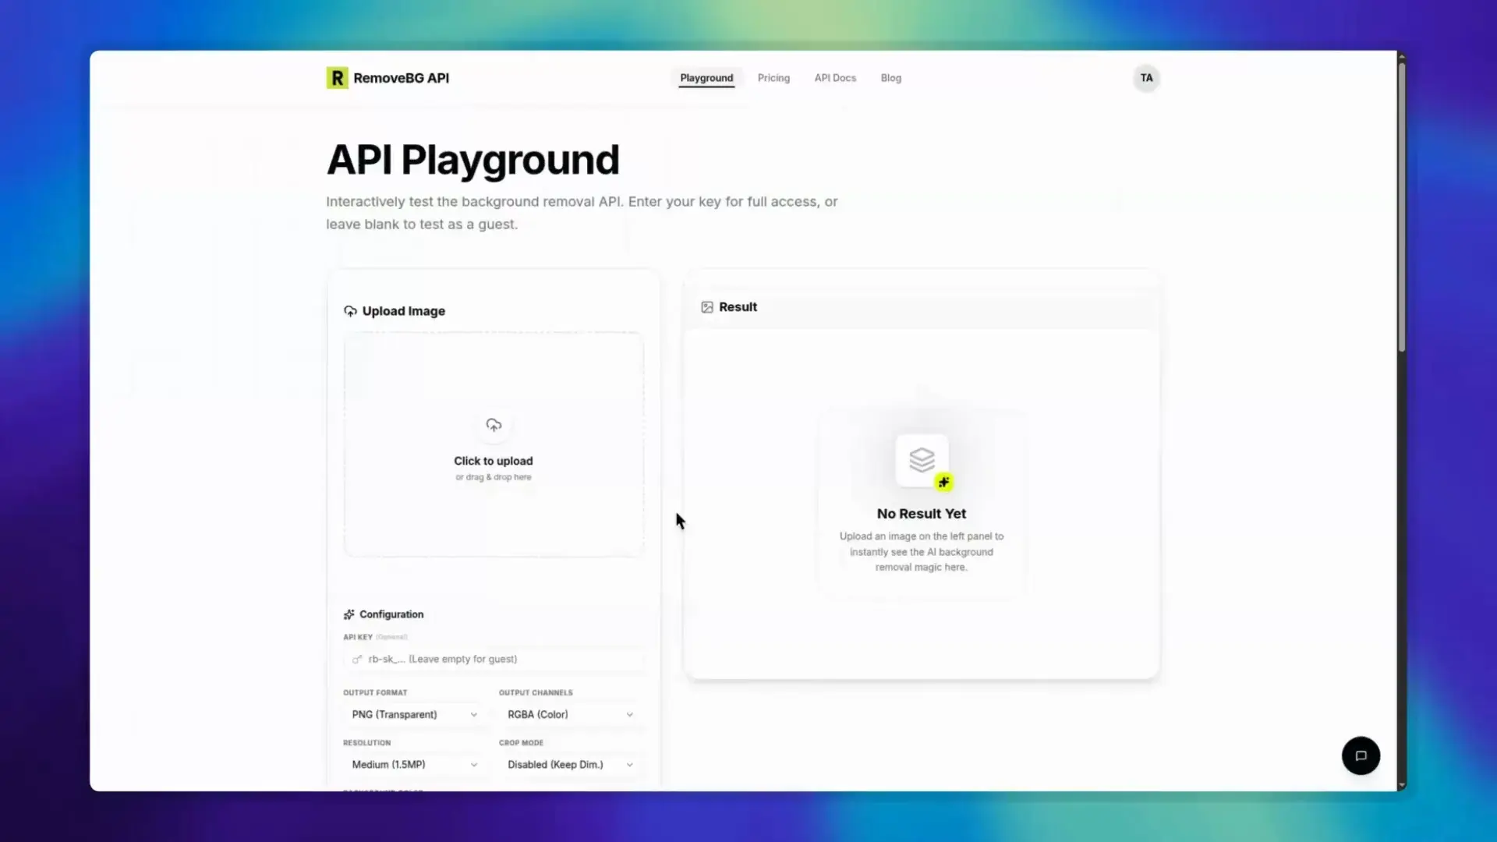Open the Output Format dropdown
This screenshot has height=842, width=1497.
(415, 713)
